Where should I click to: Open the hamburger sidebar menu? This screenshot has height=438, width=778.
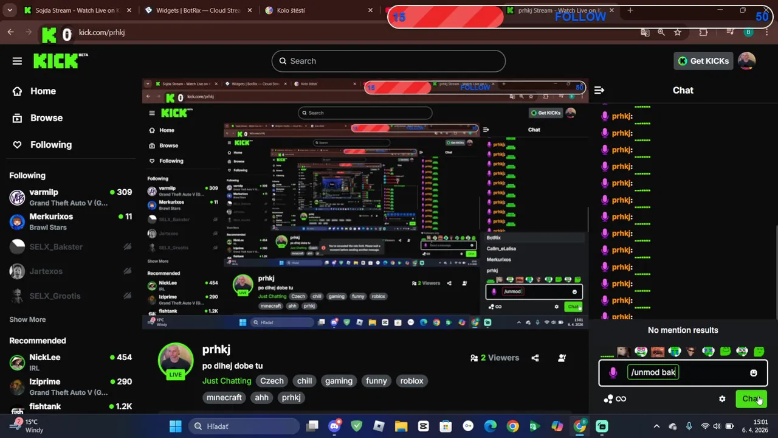pos(17,61)
